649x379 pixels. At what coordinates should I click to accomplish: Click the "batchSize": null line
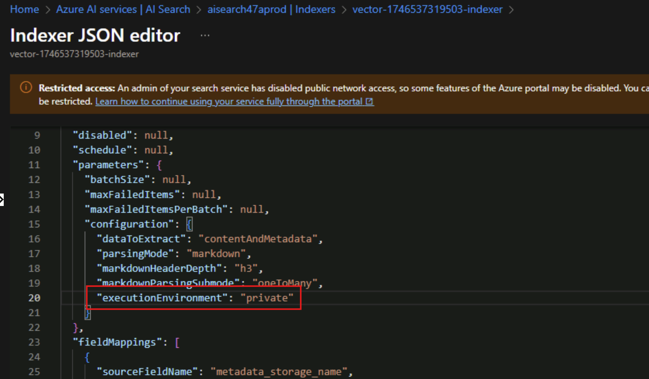[x=138, y=180]
